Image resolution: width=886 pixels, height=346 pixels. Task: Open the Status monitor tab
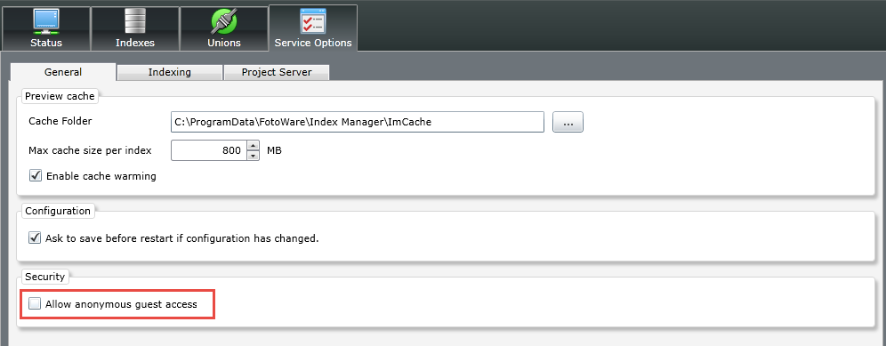click(x=45, y=28)
